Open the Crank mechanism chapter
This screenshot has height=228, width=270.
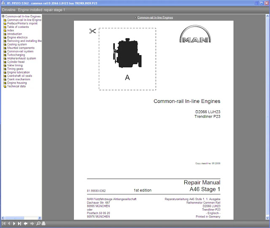pos(19,79)
